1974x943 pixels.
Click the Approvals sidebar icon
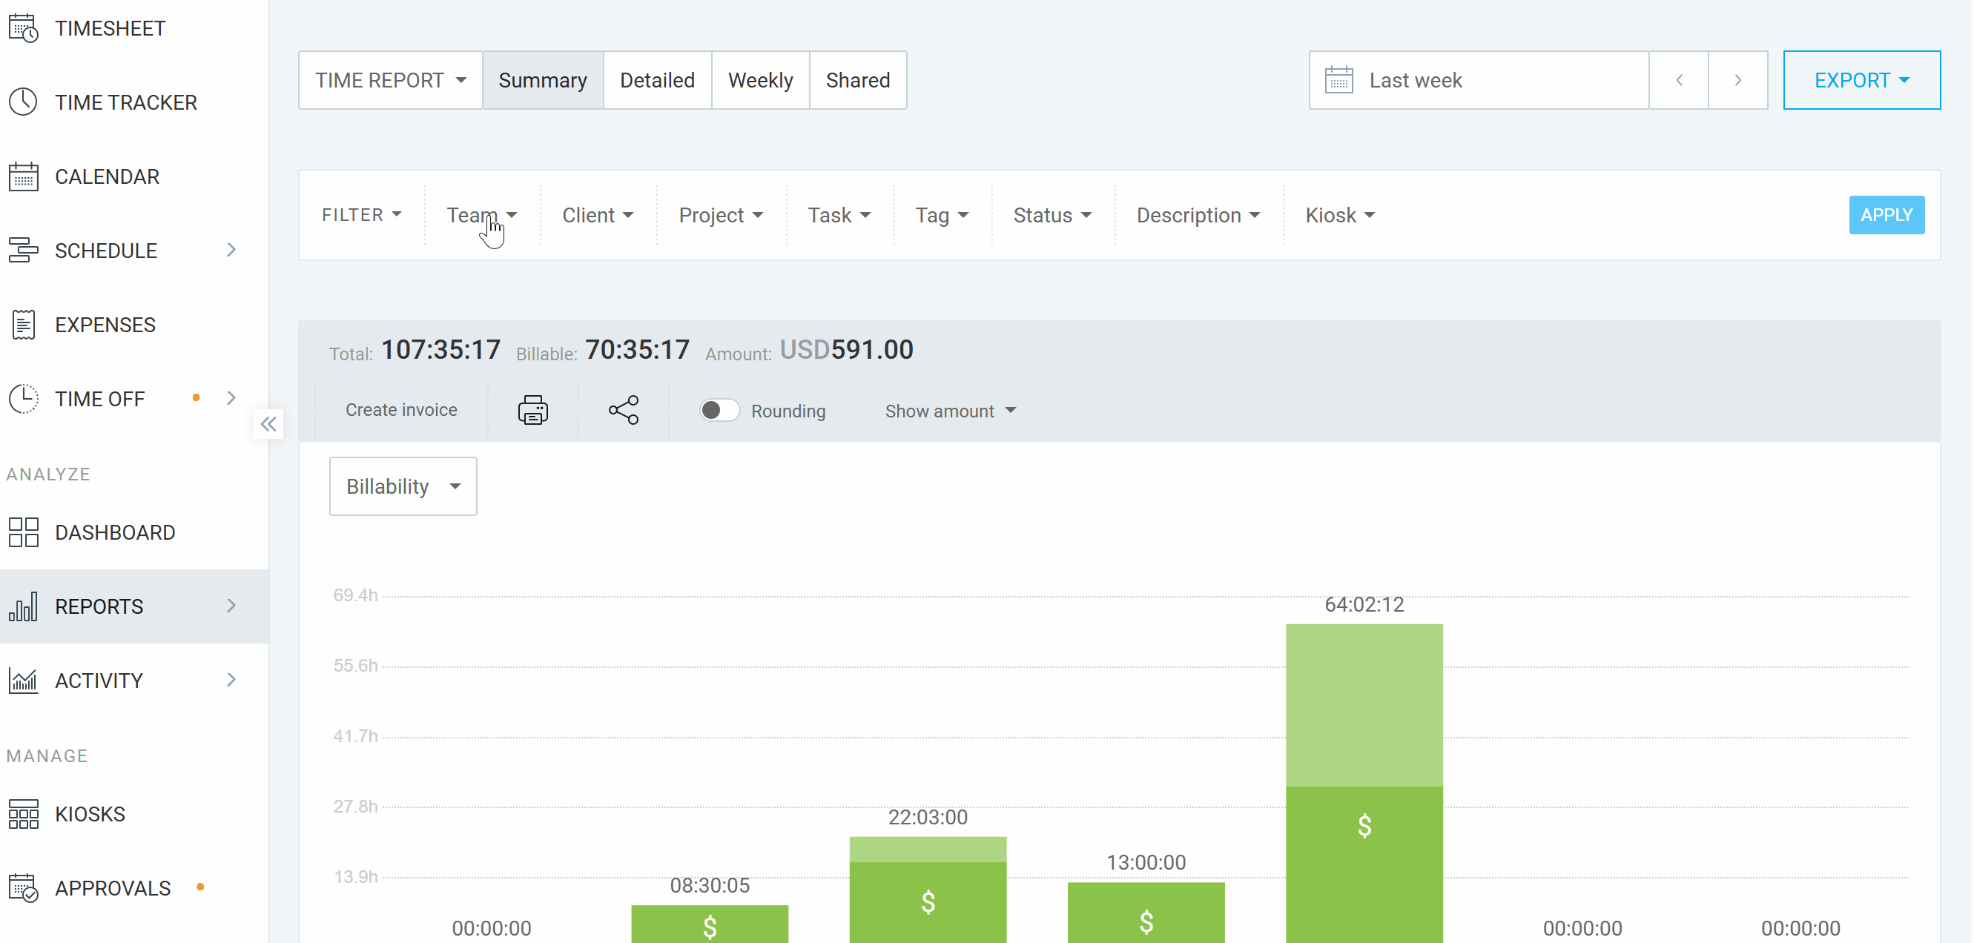[23, 888]
